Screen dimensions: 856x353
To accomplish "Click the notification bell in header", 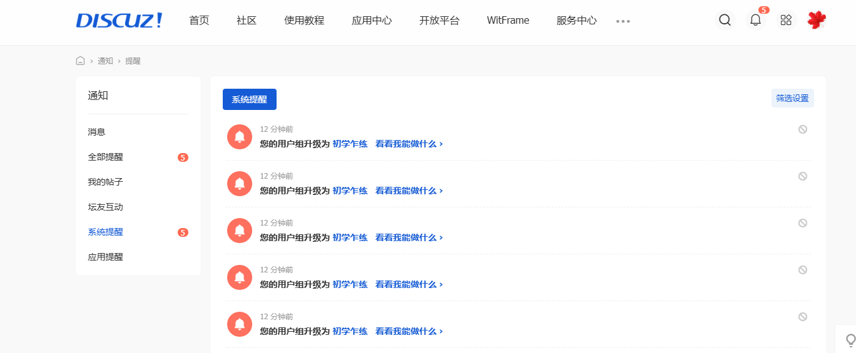I will [755, 20].
